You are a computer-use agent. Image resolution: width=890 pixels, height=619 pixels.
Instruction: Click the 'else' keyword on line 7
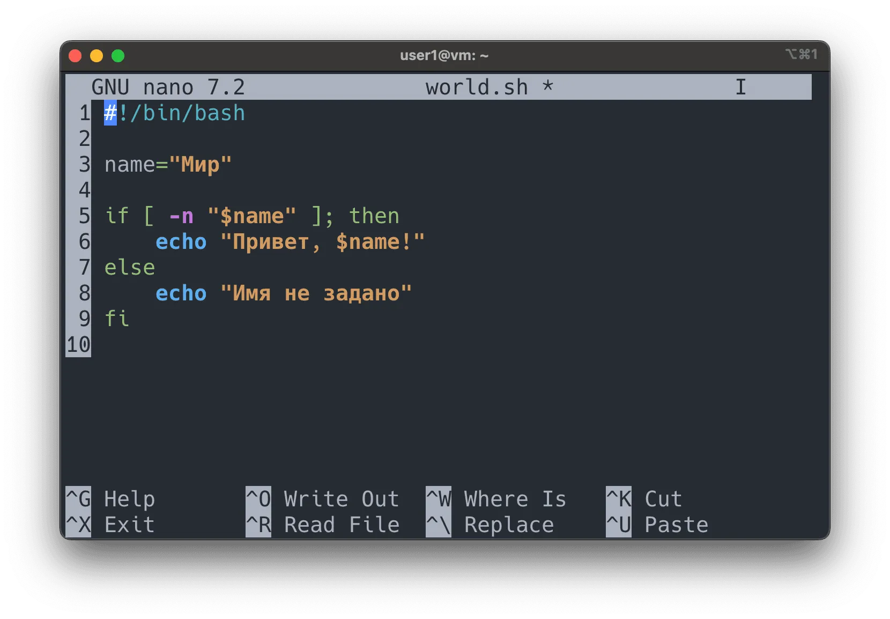tap(130, 267)
